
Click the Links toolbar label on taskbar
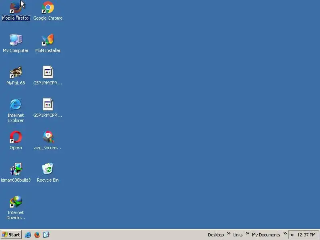tap(238, 235)
